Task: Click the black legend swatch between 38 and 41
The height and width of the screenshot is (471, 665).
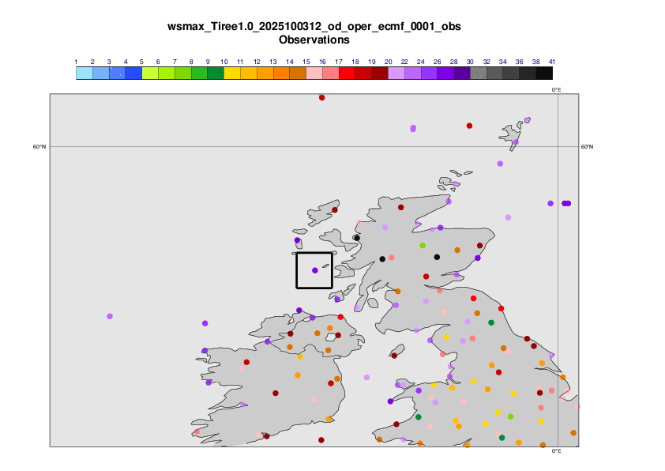Action: 544,73
